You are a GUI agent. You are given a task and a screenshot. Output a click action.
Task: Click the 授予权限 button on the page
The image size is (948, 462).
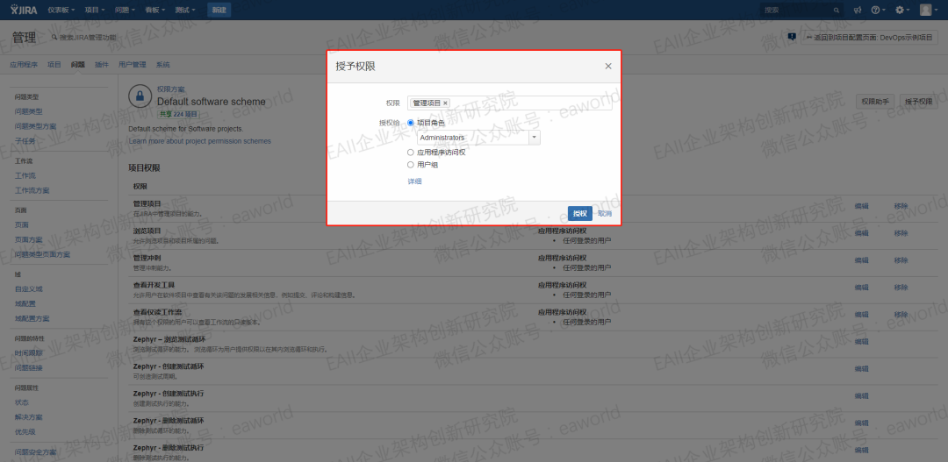point(918,102)
